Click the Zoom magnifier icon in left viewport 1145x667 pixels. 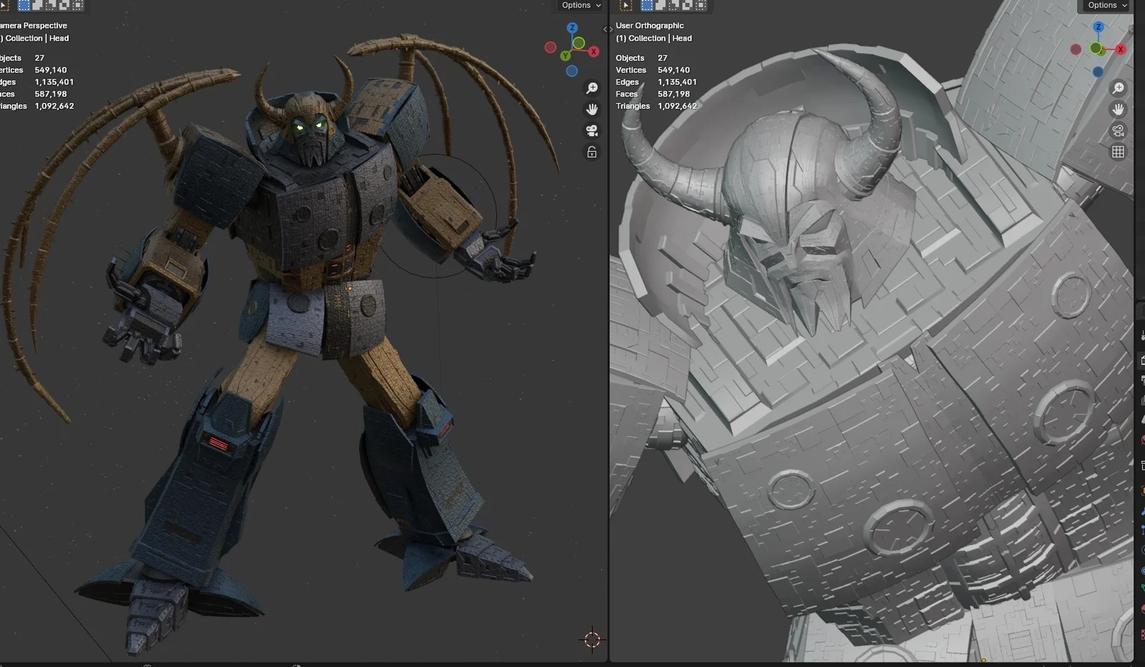click(x=591, y=87)
